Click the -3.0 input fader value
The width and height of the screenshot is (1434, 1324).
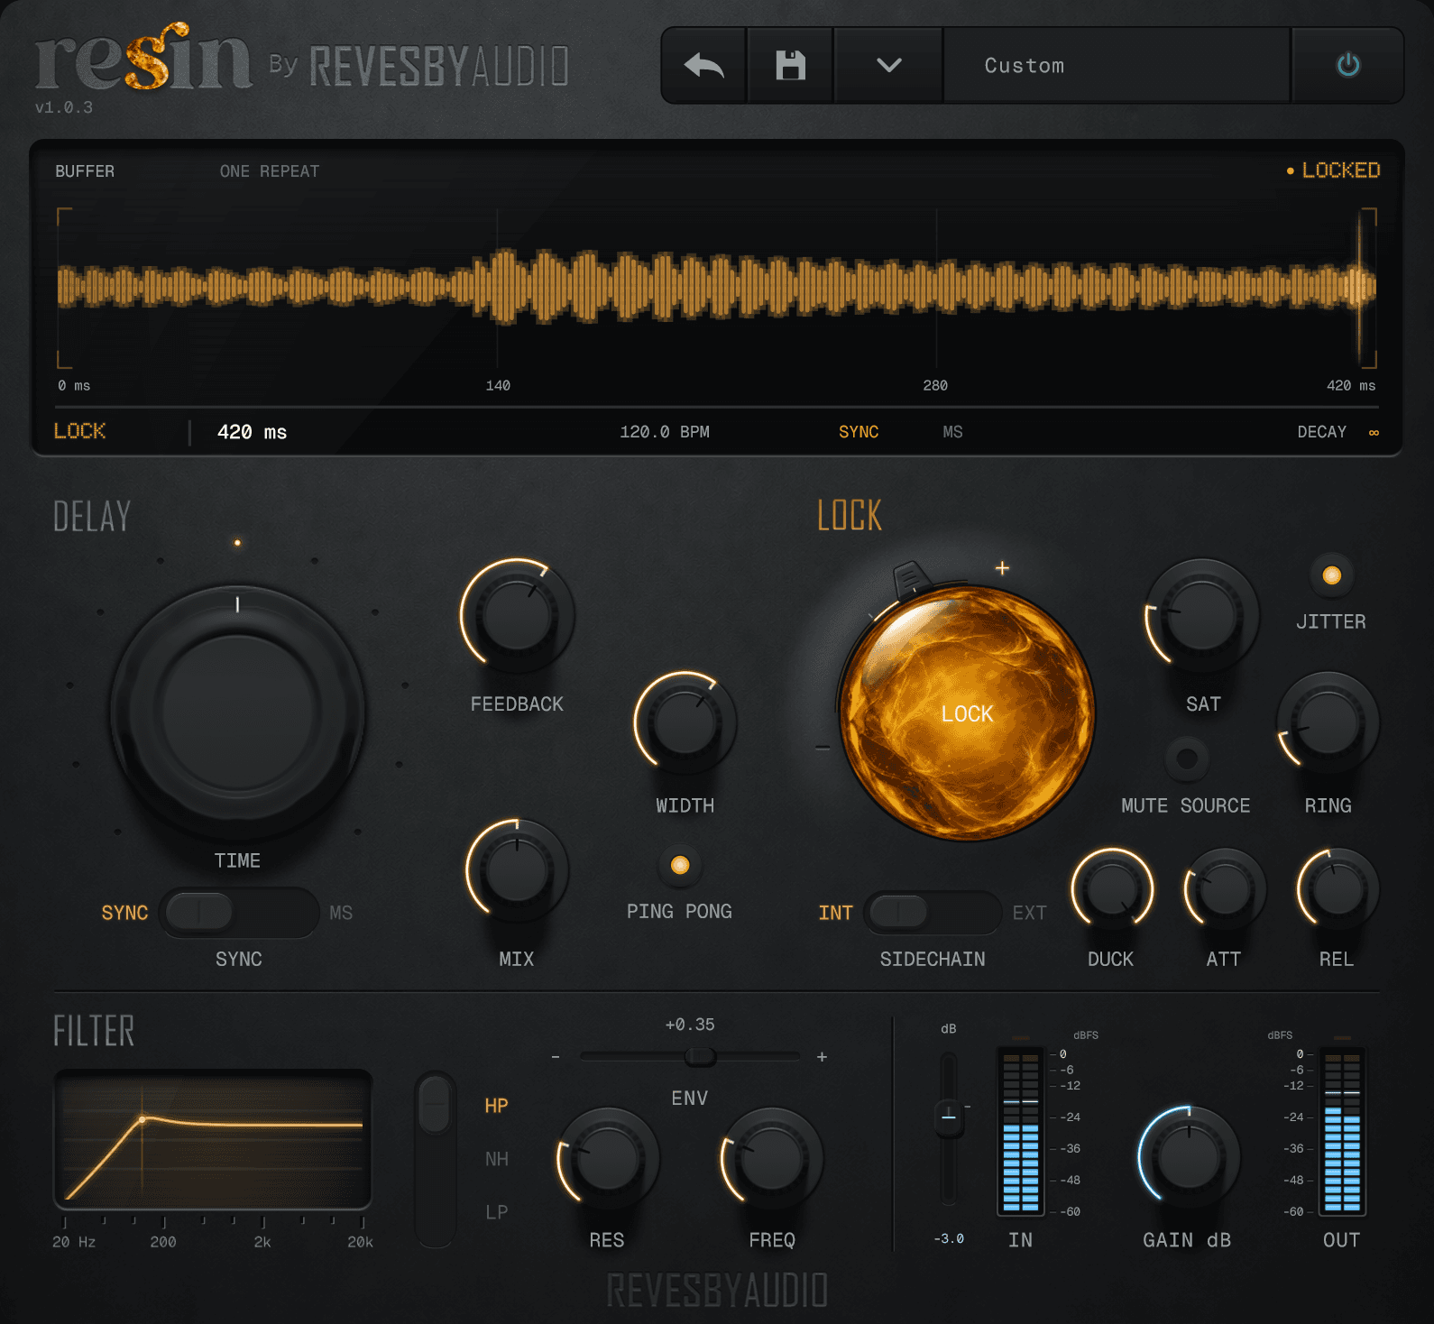pyautogui.click(x=949, y=1238)
